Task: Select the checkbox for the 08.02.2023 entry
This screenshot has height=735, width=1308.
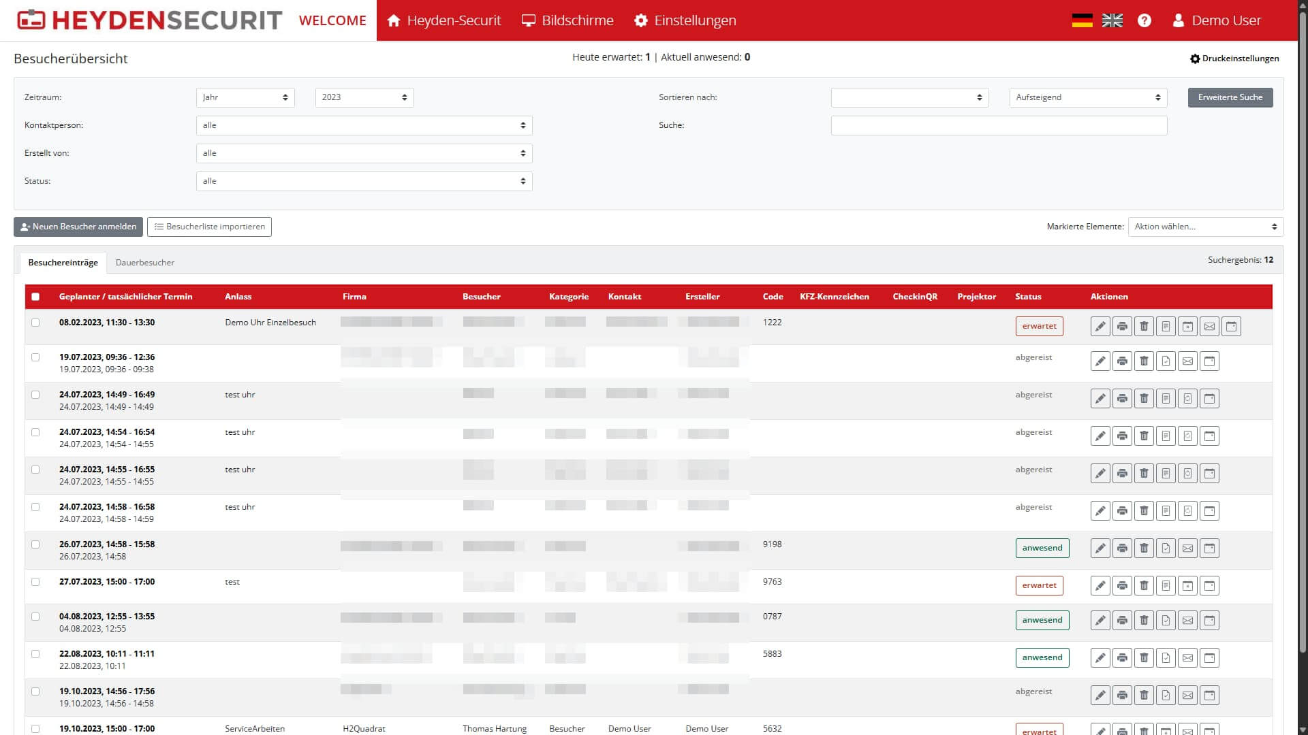Action: 36,323
